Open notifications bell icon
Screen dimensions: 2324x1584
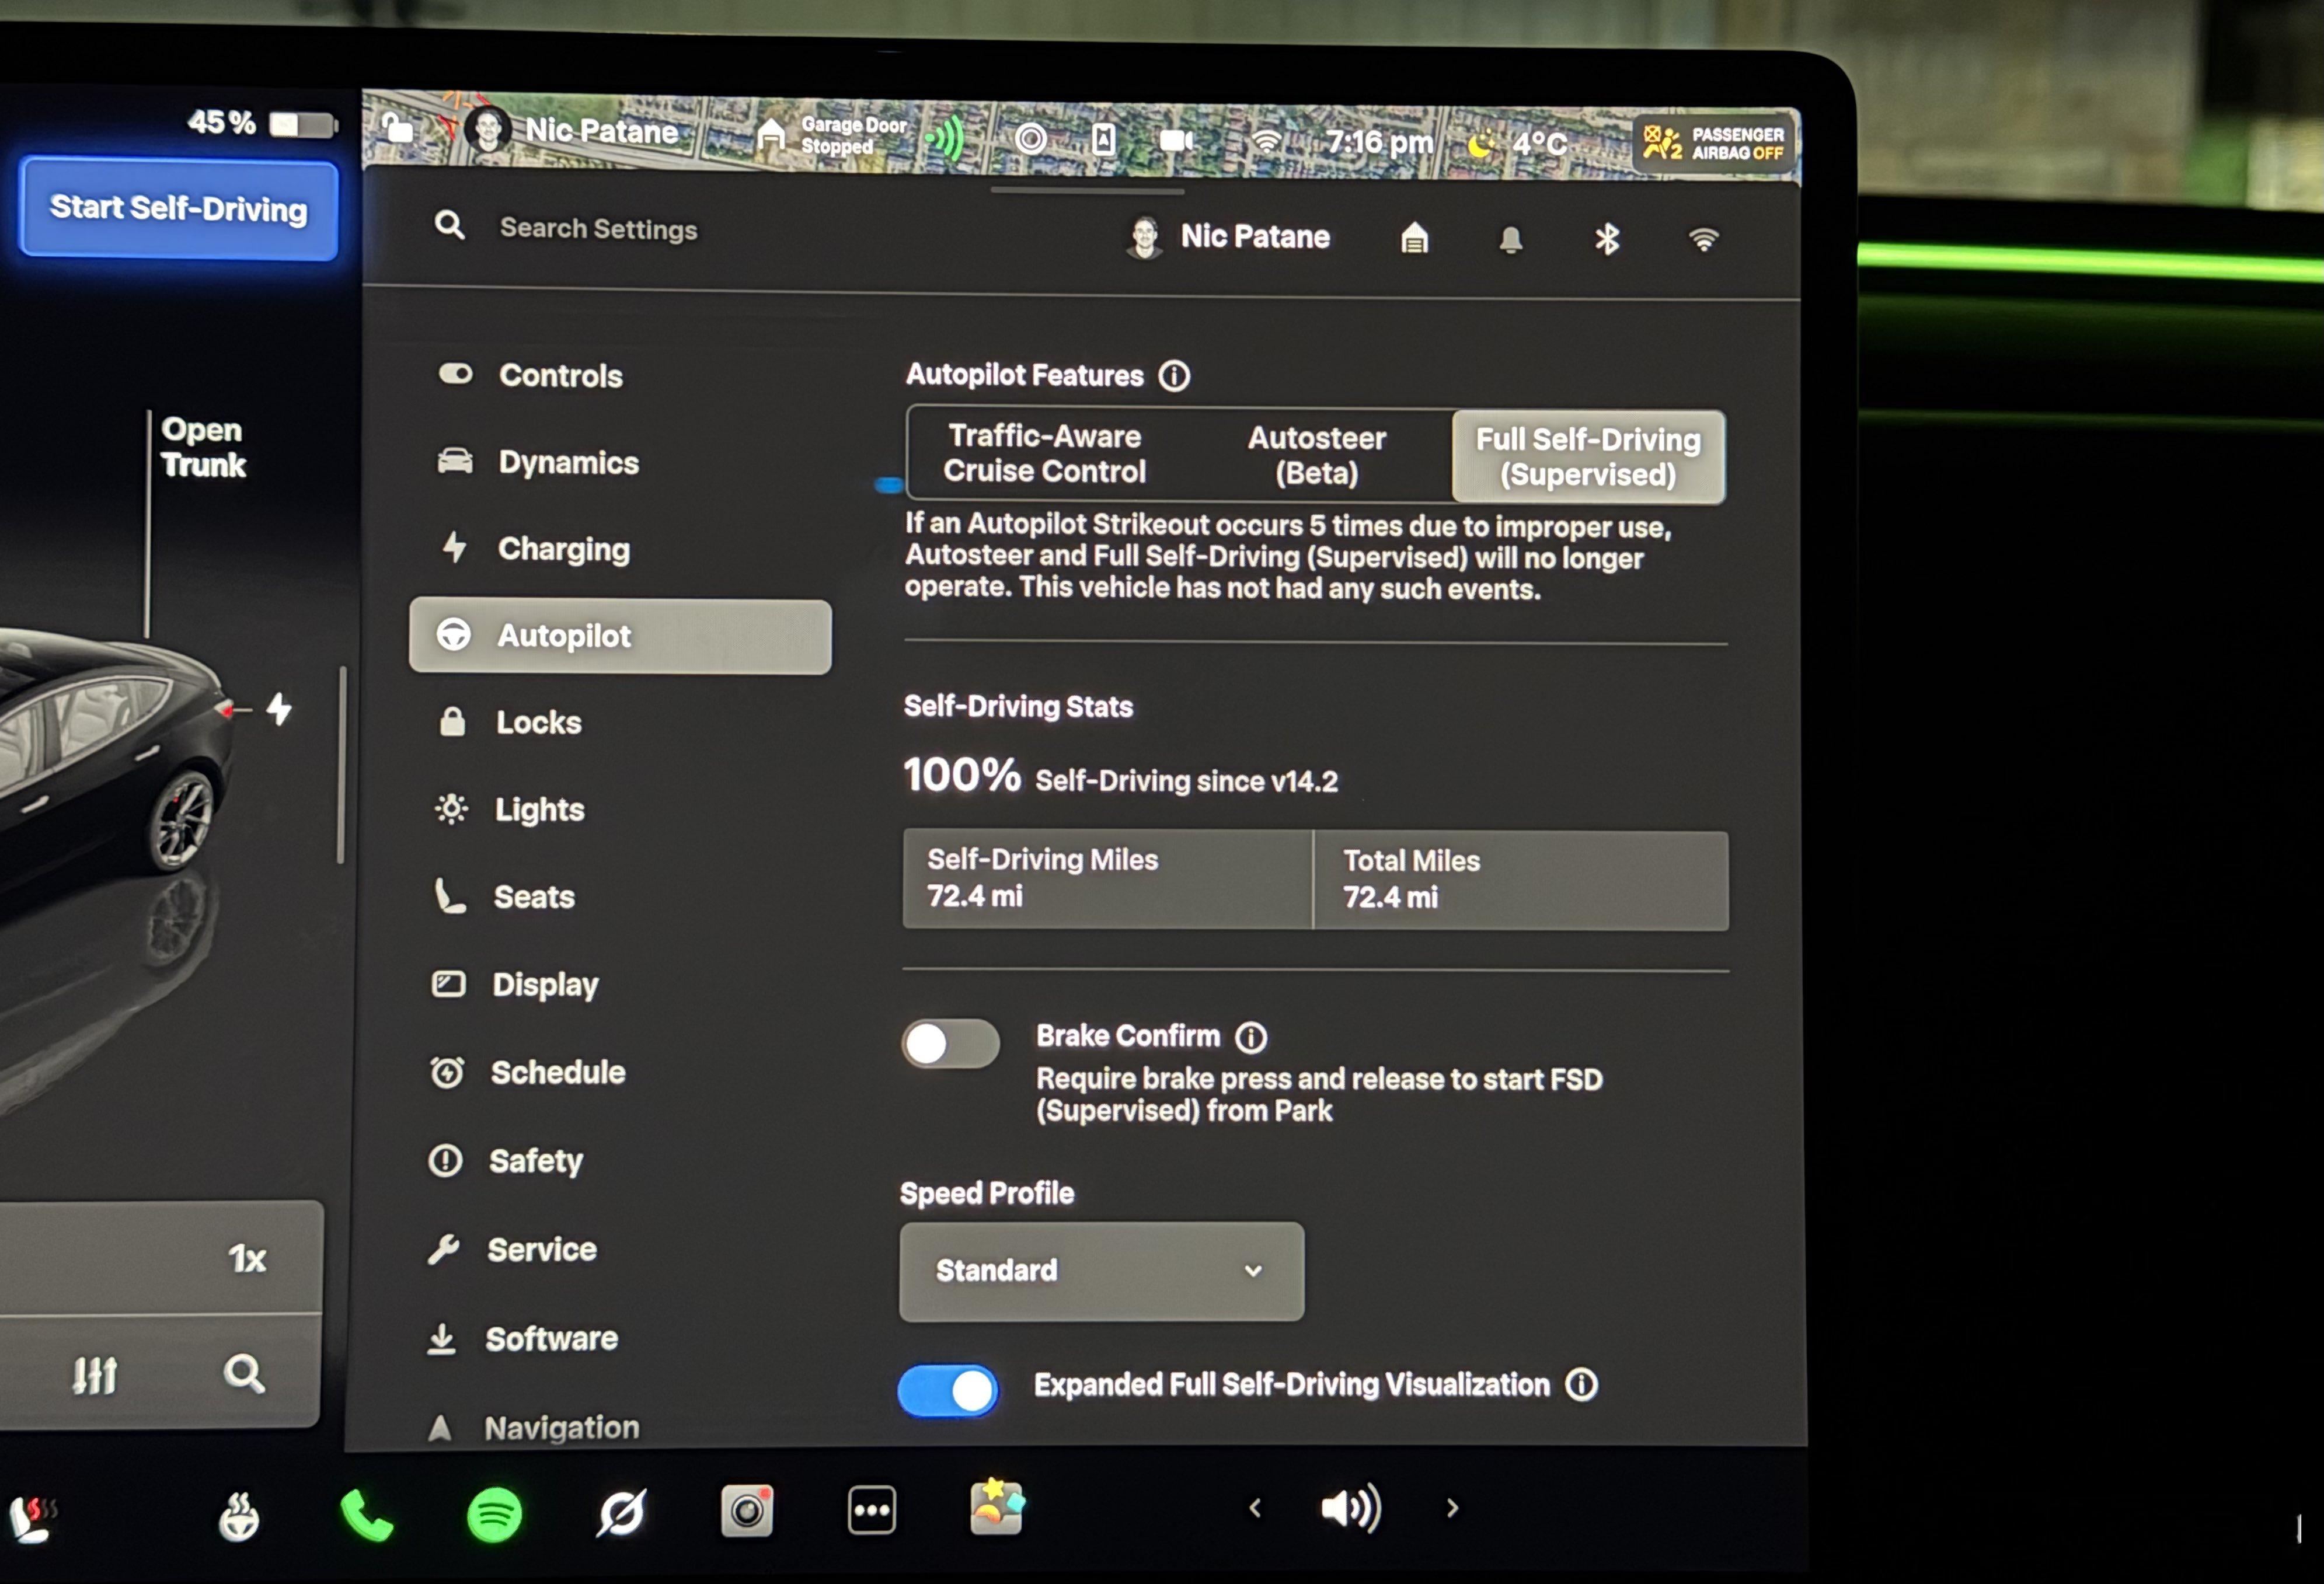click(1510, 239)
